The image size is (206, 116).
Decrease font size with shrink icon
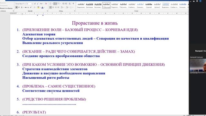point(38,4)
